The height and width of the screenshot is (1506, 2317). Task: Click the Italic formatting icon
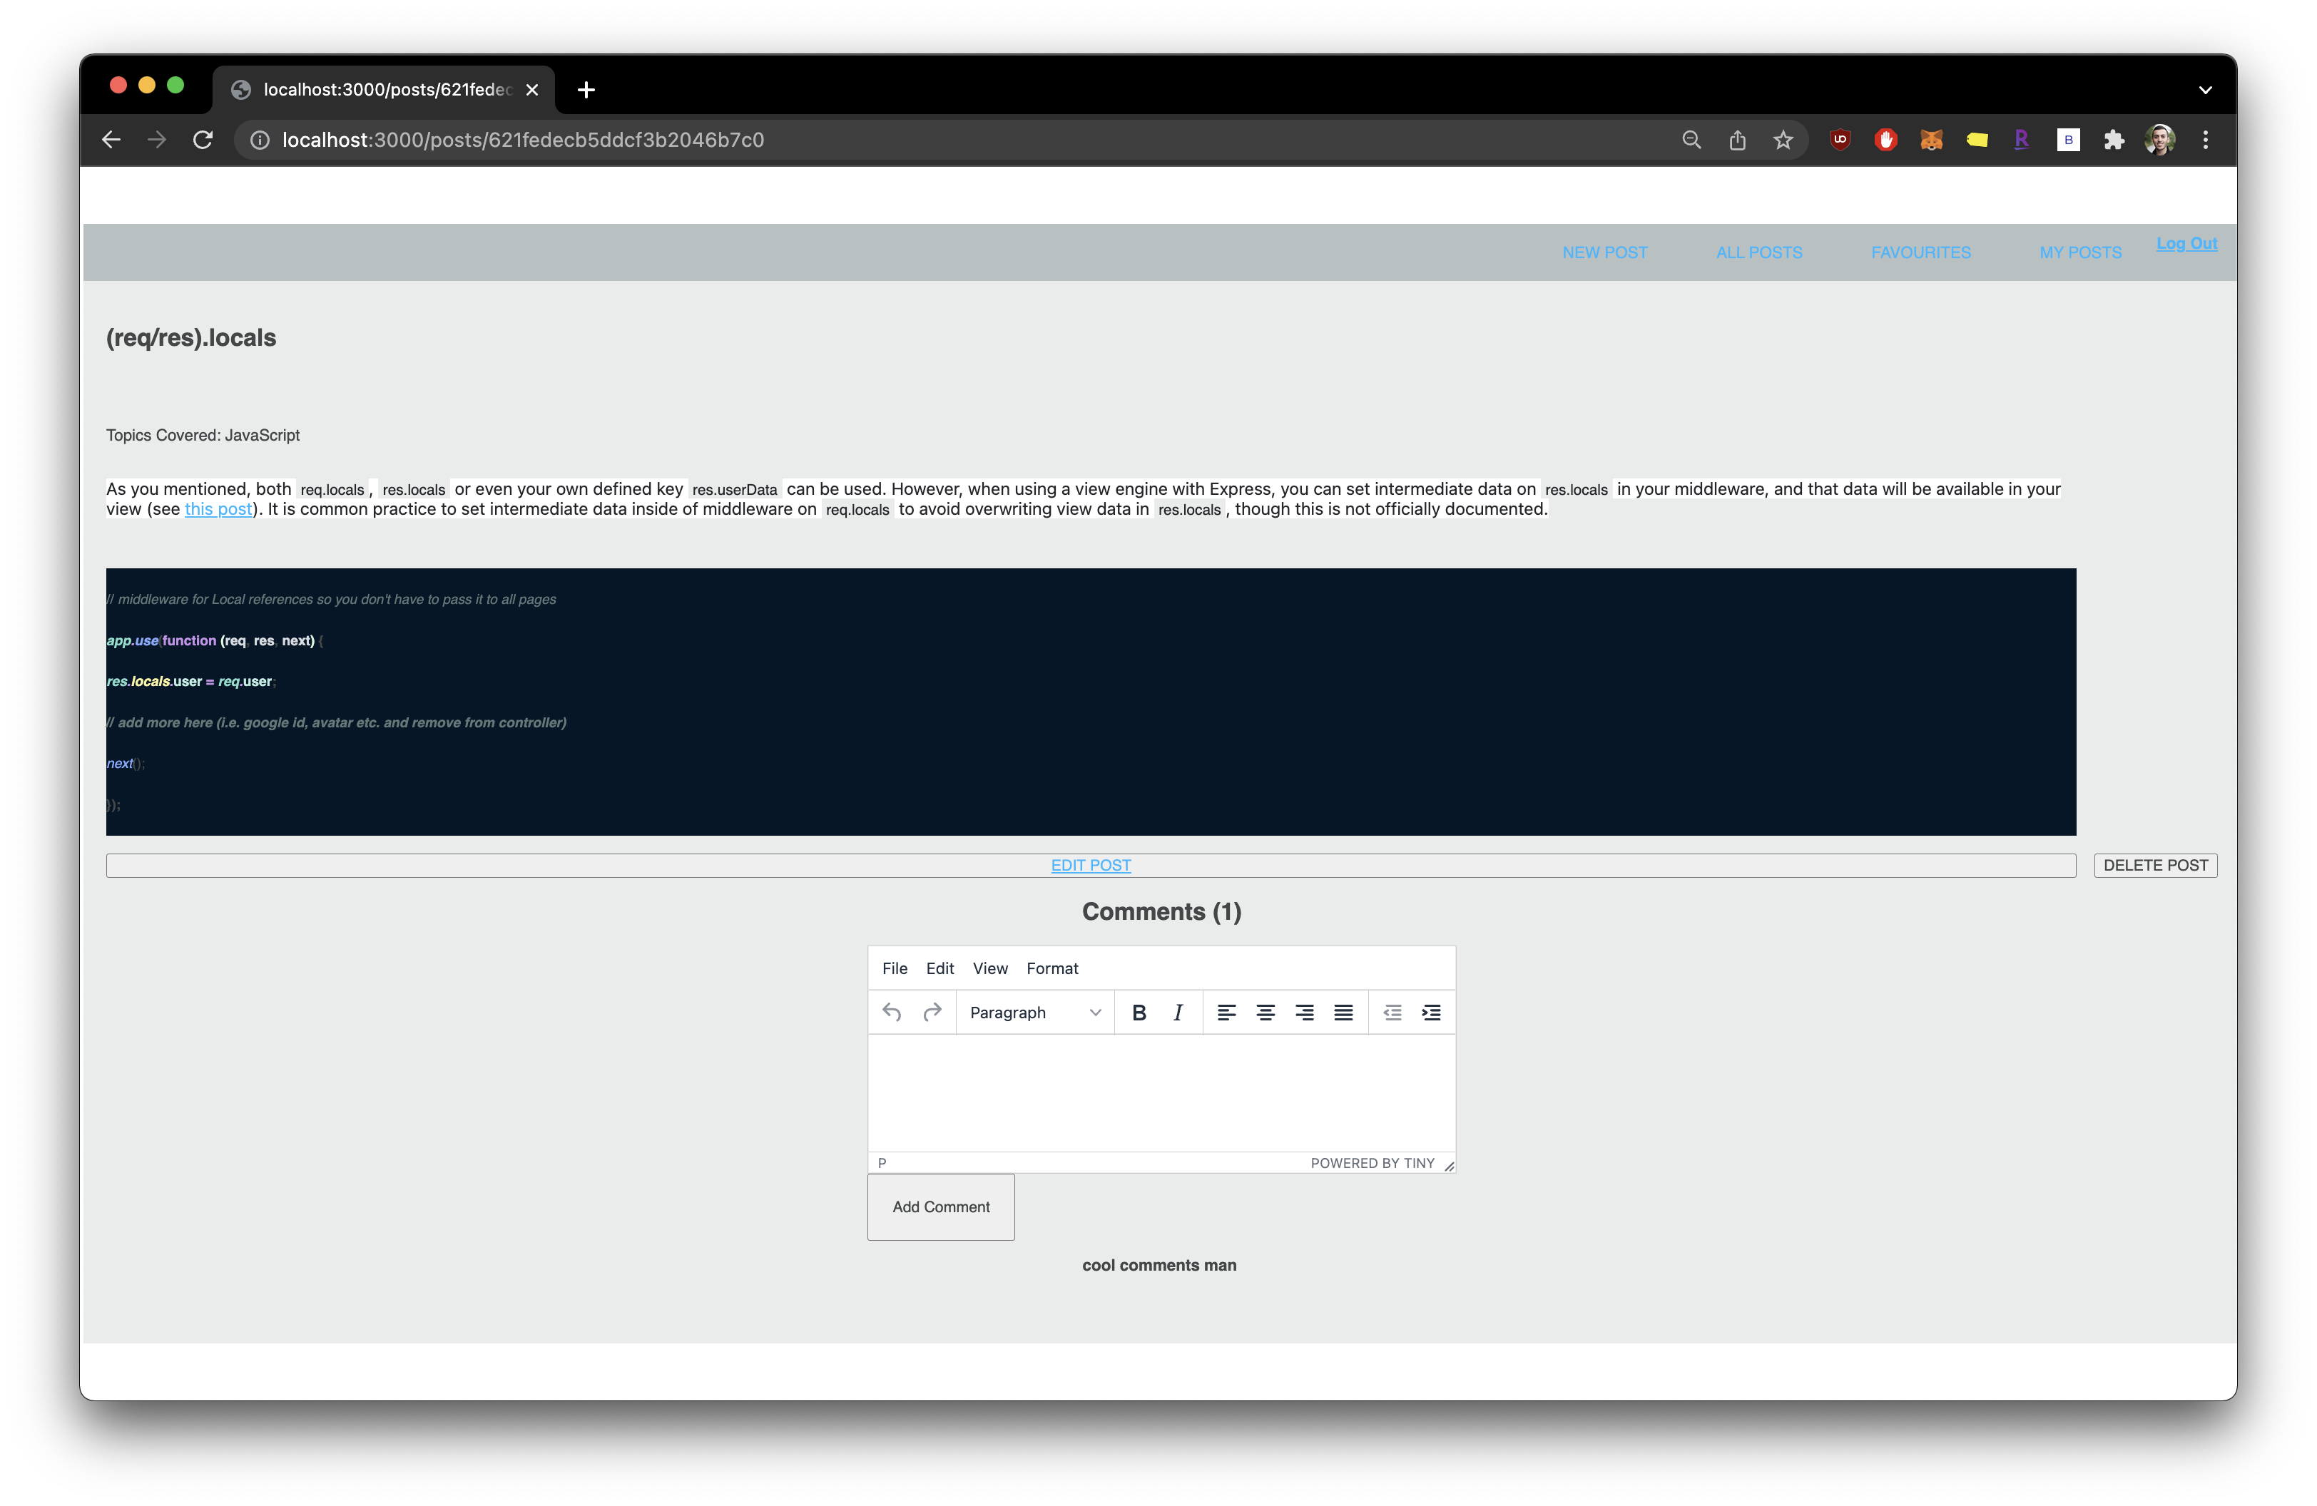(1178, 1013)
